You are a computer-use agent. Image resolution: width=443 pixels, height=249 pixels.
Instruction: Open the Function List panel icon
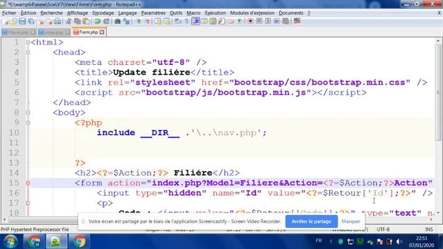click(x=221, y=21)
